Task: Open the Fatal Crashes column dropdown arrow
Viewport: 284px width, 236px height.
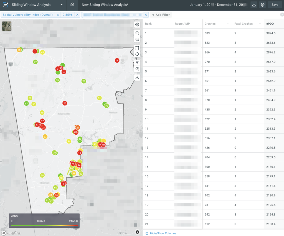Action: click(260, 24)
